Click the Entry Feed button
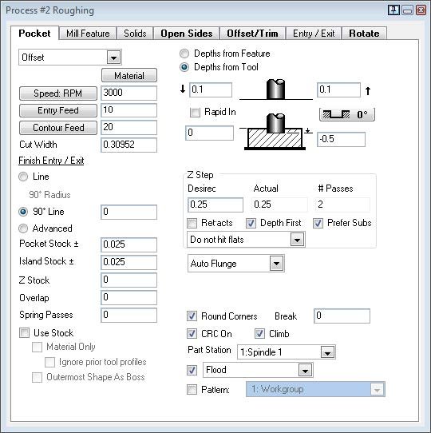 58,110
